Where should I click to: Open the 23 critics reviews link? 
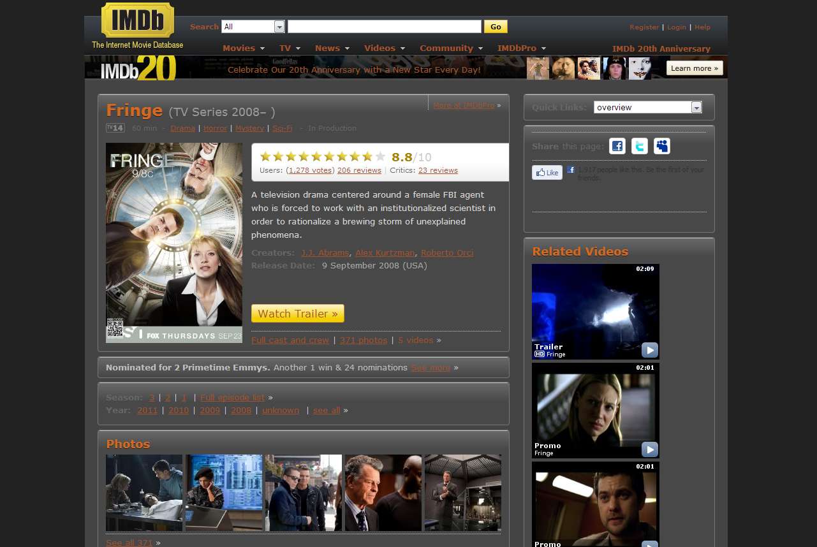point(438,170)
